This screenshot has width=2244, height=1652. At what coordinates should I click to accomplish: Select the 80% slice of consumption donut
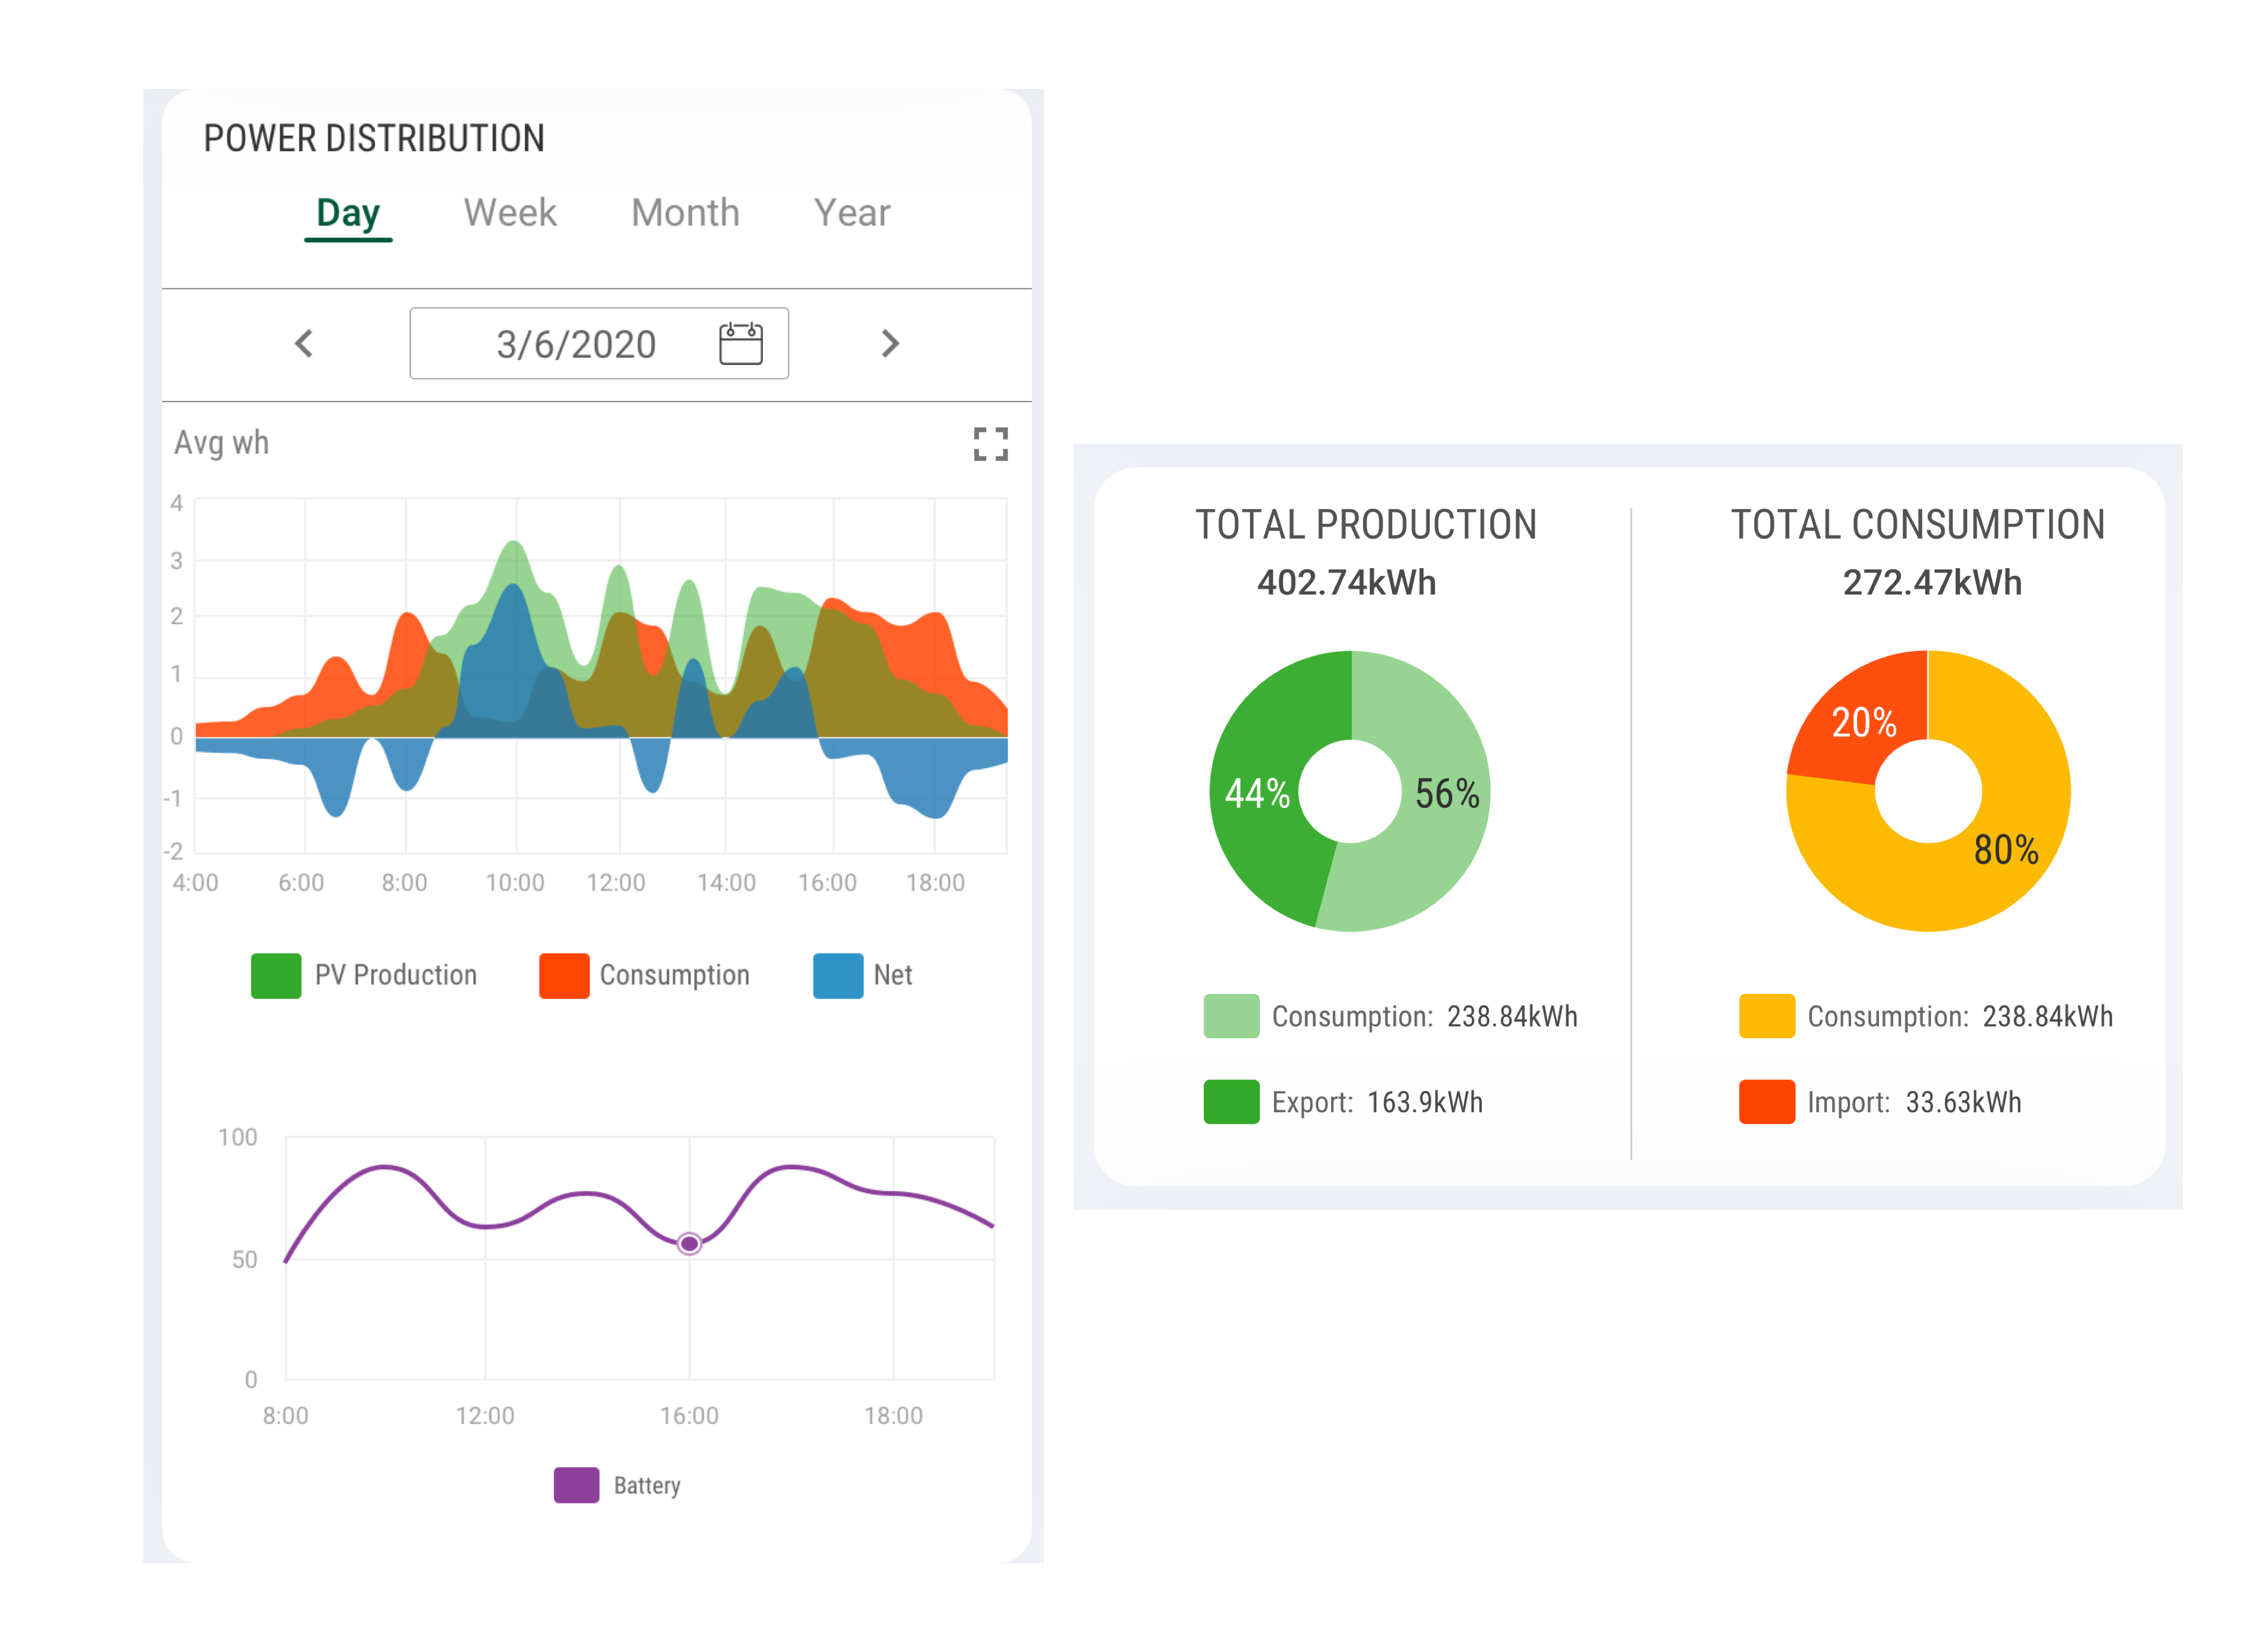2005,849
